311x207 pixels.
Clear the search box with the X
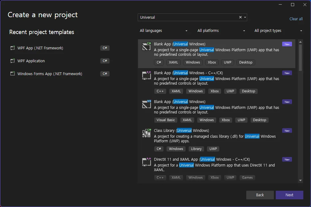tap(240, 17)
